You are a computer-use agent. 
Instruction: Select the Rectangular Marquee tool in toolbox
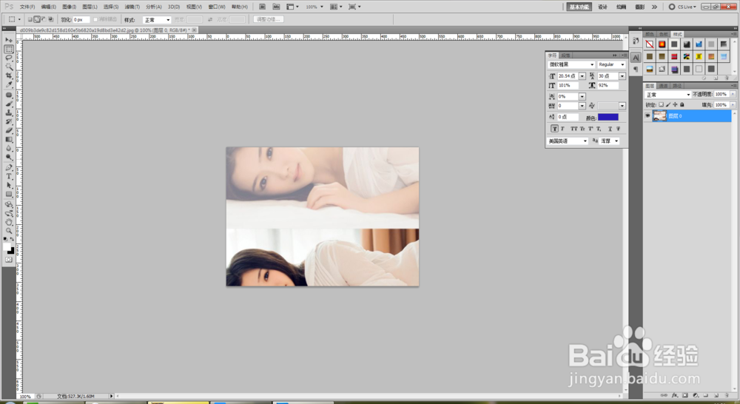click(x=9, y=49)
